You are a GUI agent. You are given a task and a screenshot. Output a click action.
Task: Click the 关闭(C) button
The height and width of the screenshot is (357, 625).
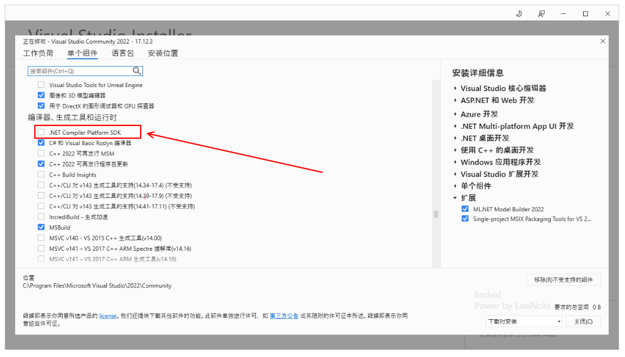pyautogui.click(x=583, y=322)
